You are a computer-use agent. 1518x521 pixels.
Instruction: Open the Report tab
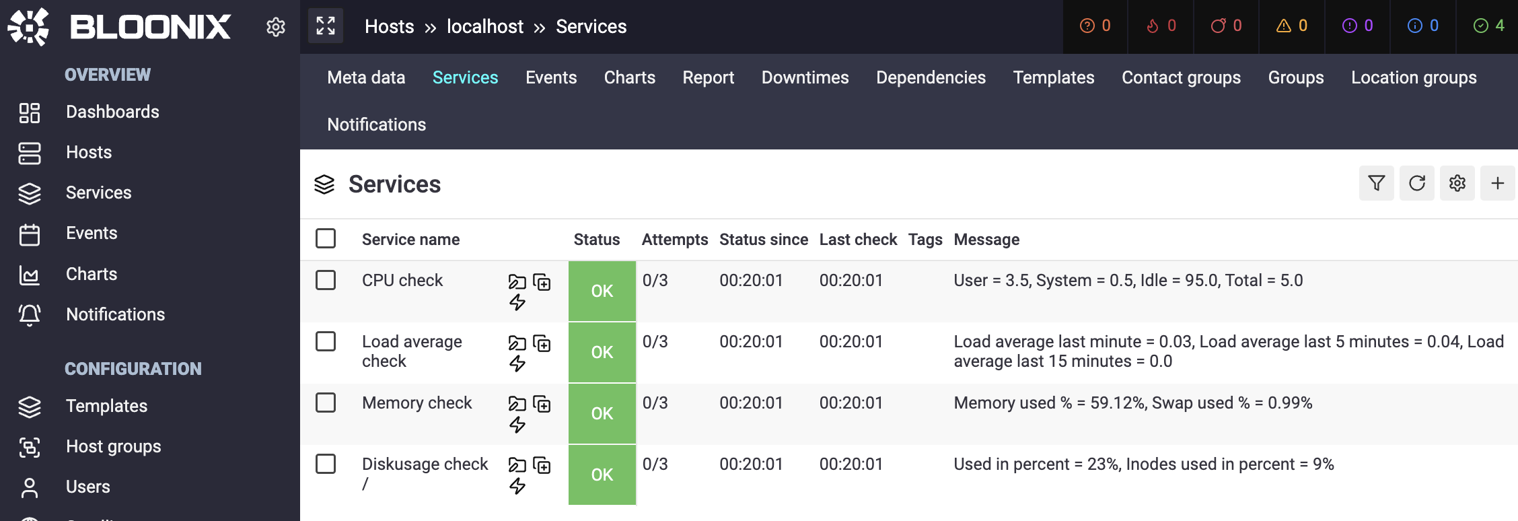click(709, 78)
